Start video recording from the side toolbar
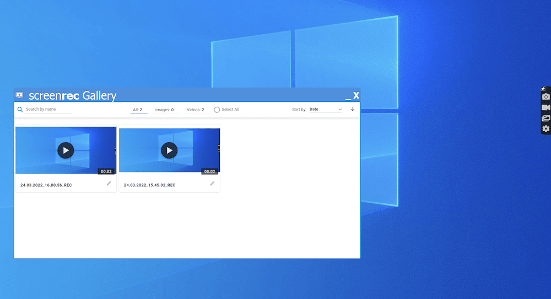 click(x=545, y=107)
